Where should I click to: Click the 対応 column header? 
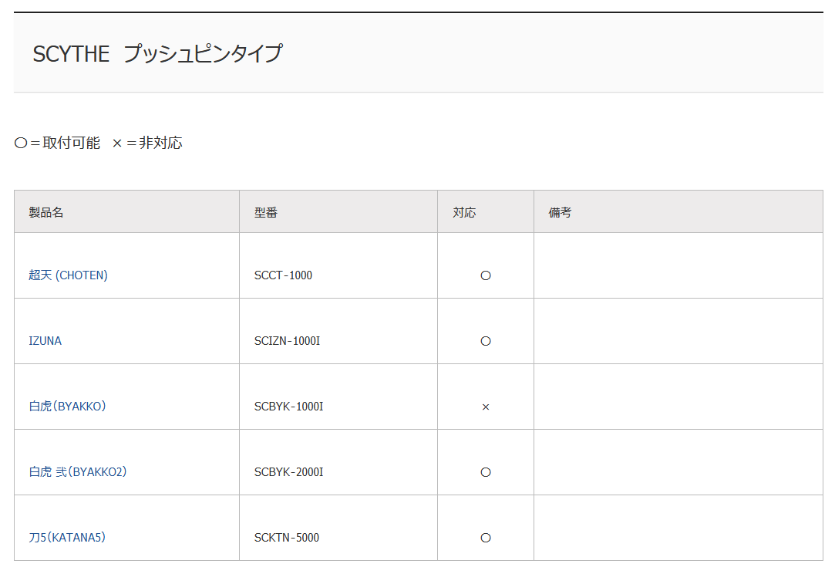click(486, 211)
